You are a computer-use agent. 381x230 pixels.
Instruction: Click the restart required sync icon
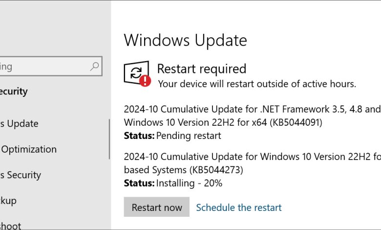coord(135,72)
